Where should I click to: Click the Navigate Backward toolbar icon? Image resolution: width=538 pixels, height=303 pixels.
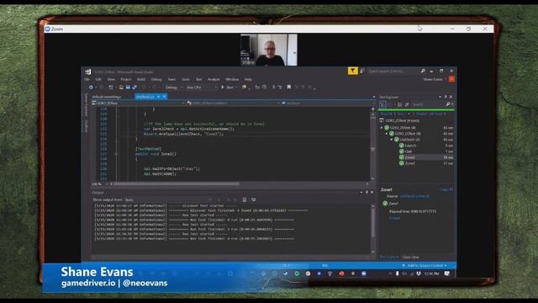coord(91,88)
